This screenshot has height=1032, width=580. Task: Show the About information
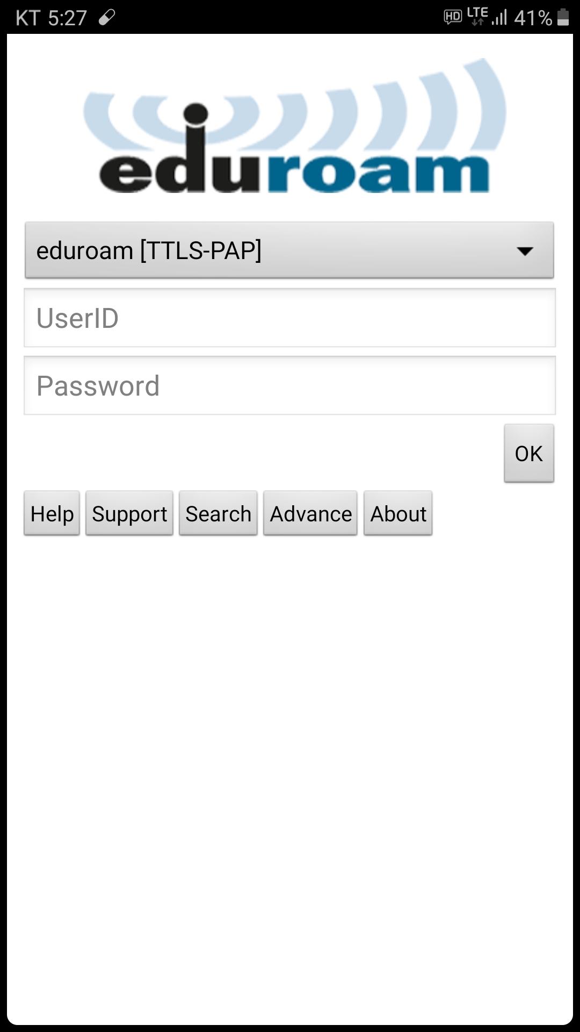click(x=398, y=513)
